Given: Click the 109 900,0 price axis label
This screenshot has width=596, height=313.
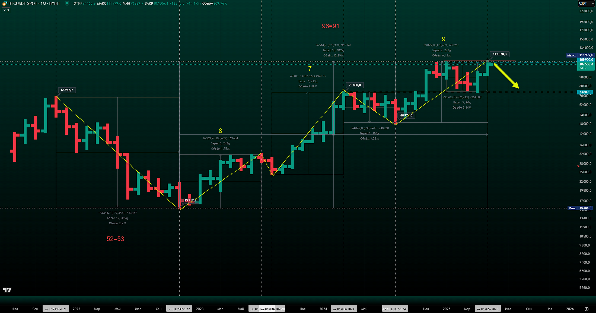Looking at the screenshot, I should point(586,60).
